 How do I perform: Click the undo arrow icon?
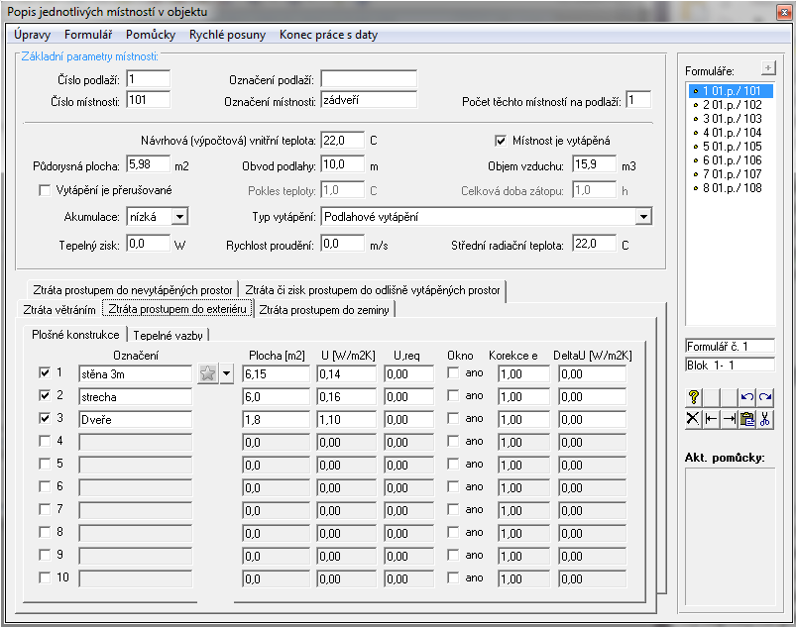pyautogui.click(x=746, y=397)
